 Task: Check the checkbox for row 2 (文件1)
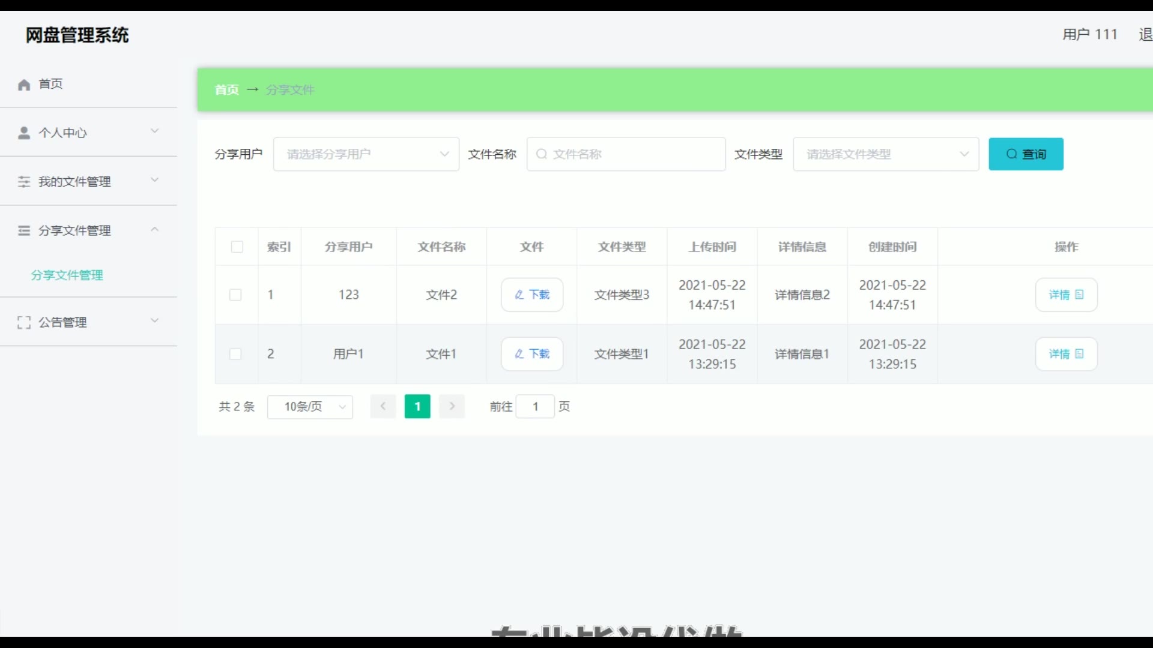(235, 354)
